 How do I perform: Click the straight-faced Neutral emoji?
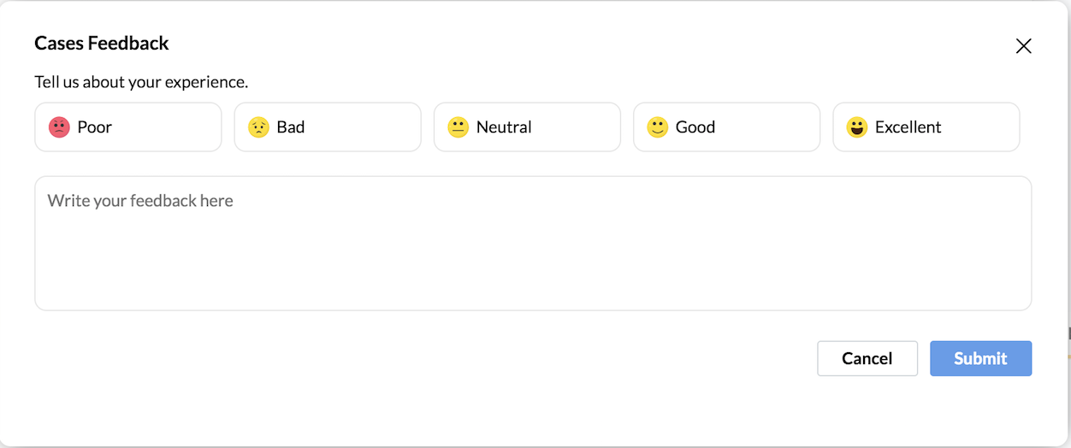click(x=459, y=127)
